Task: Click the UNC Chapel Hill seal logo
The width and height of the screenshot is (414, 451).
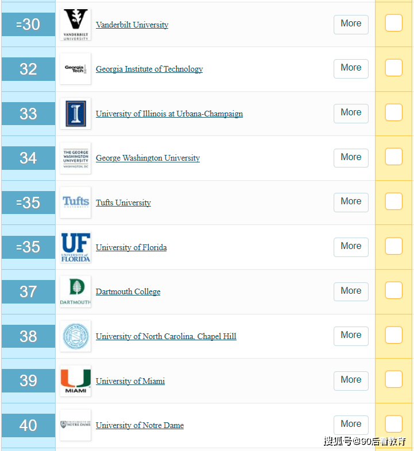Action: [75, 336]
